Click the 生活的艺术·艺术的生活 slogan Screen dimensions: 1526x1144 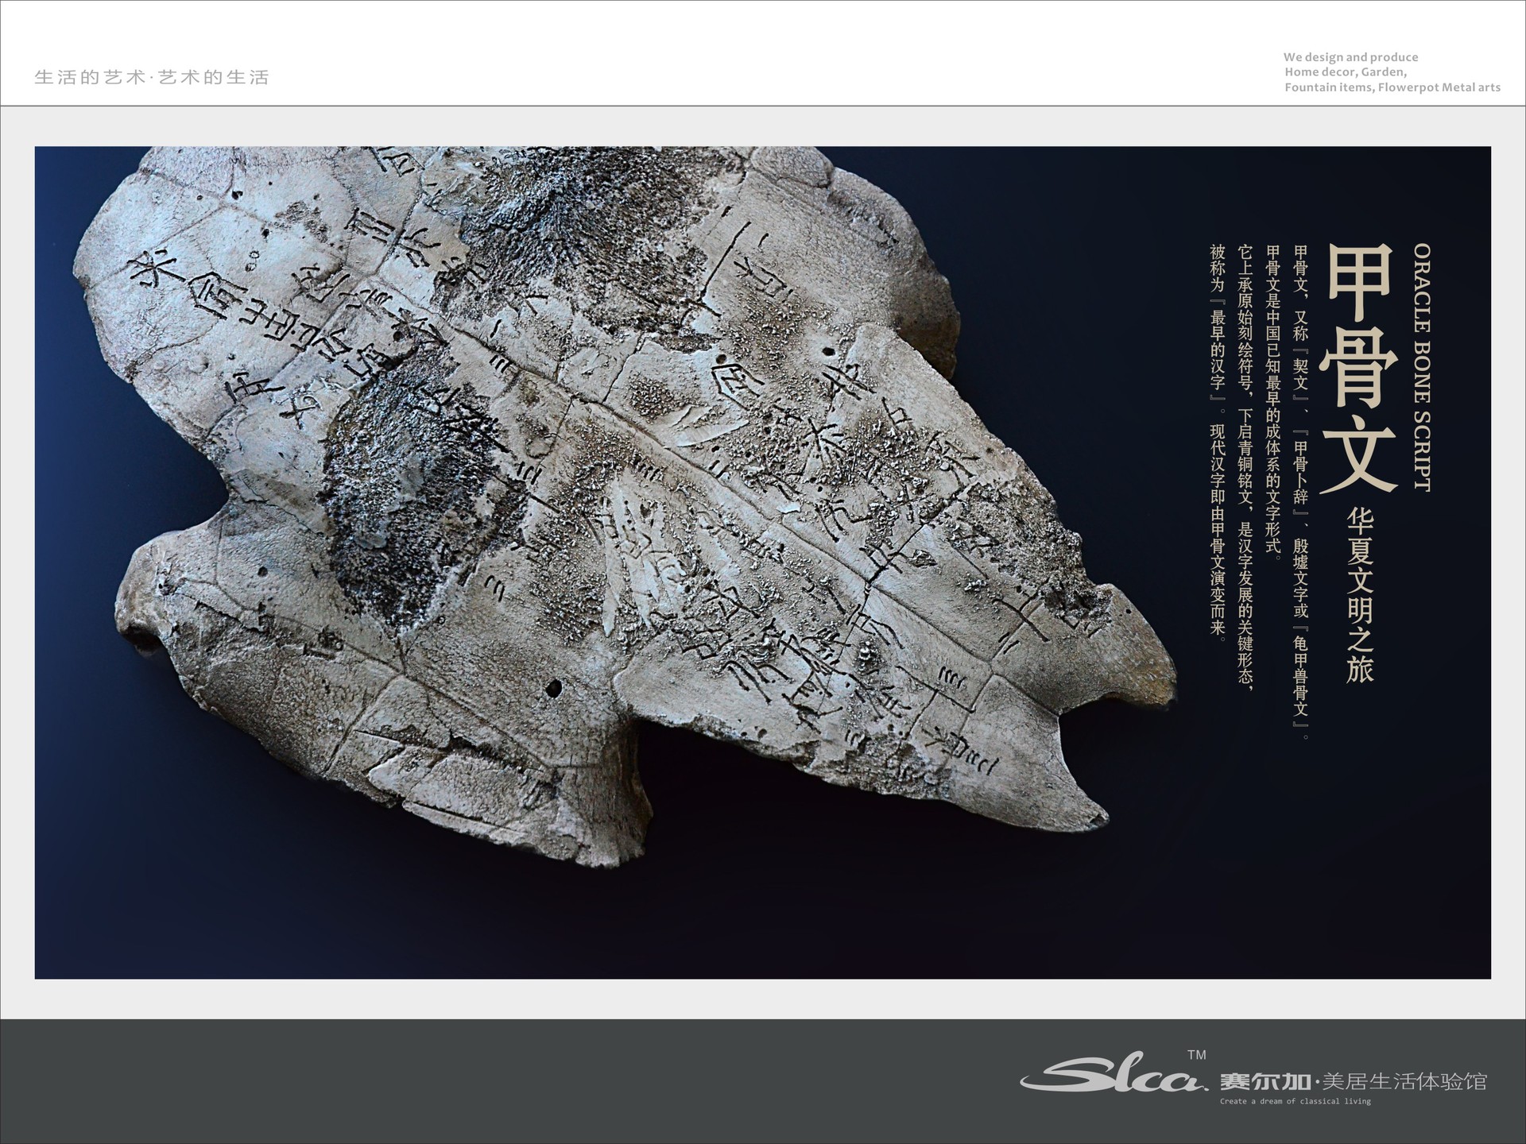coord(152,77)
